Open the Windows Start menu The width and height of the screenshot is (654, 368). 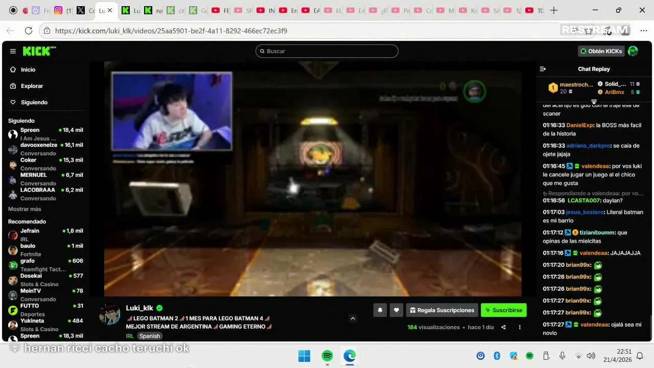click(304, 356)
